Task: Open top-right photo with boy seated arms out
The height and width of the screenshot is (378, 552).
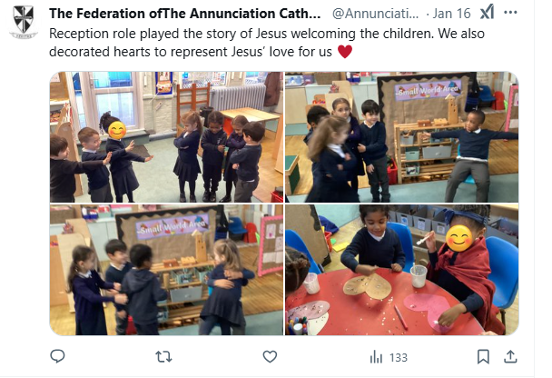Action: pyautogui.click(x=401, y=136)
